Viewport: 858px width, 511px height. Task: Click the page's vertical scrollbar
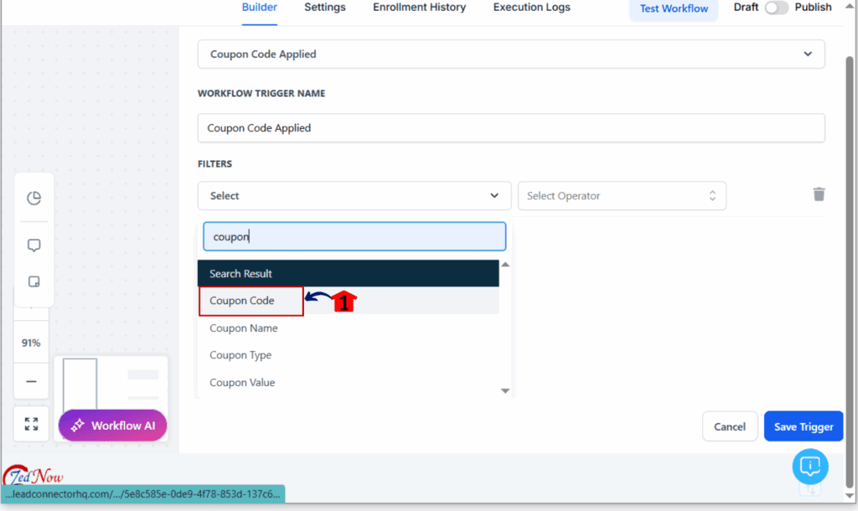pos(850,271)
